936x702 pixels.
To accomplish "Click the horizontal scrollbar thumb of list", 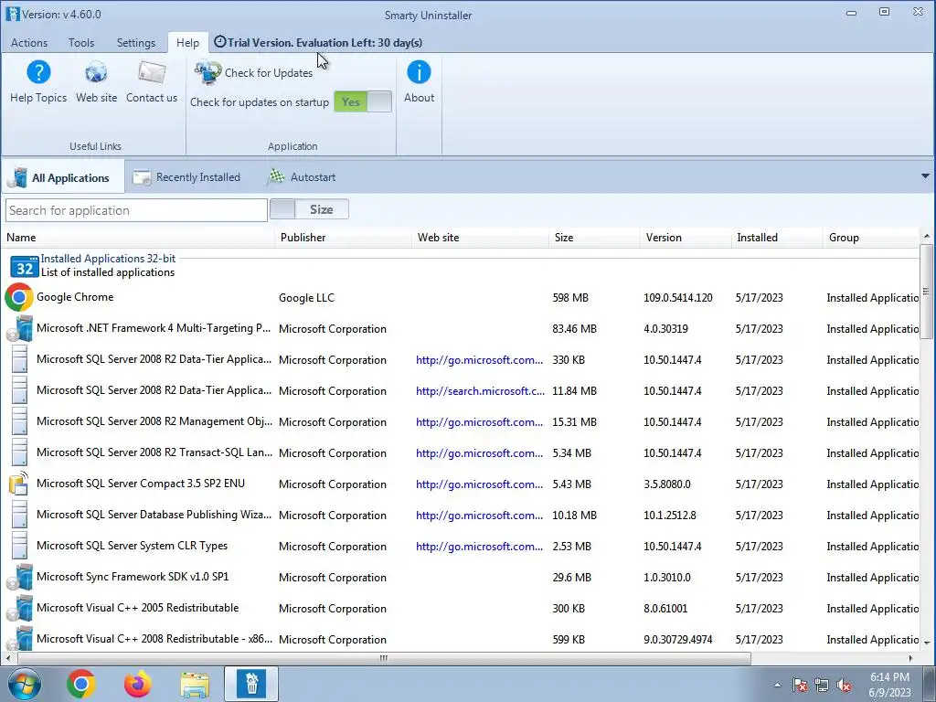I will click(384, 658).
